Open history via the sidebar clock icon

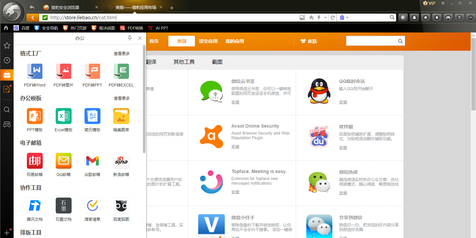[x=7, y=60]
